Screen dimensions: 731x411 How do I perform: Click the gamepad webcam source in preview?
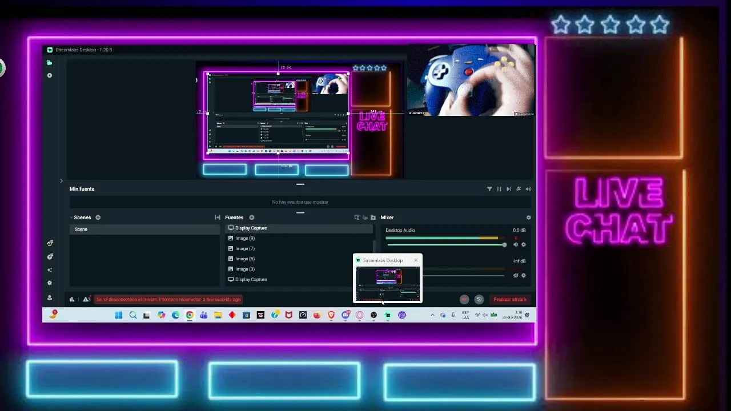[471, 80]
